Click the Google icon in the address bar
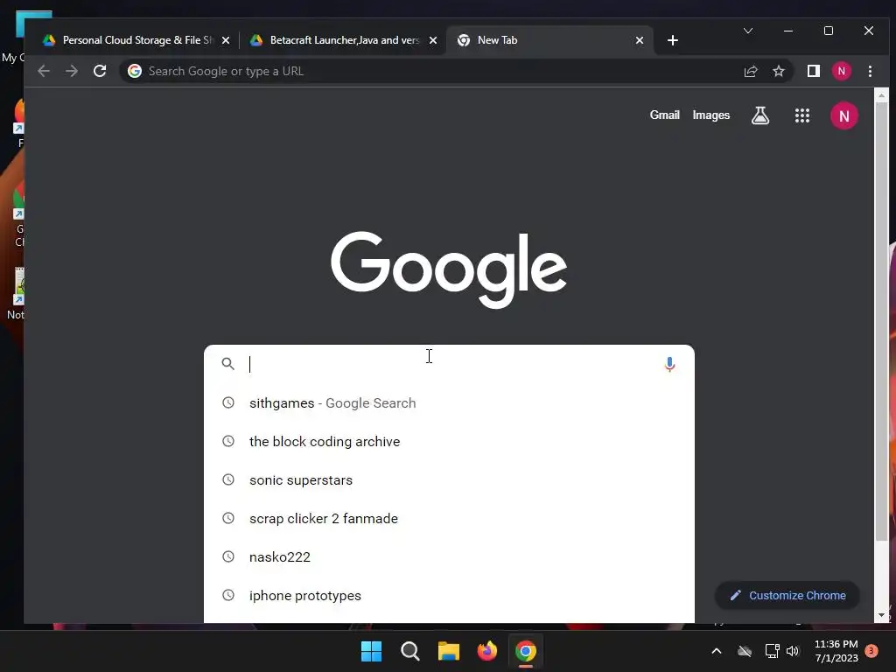This screenshot has width=896, height=672. (135, 71)
